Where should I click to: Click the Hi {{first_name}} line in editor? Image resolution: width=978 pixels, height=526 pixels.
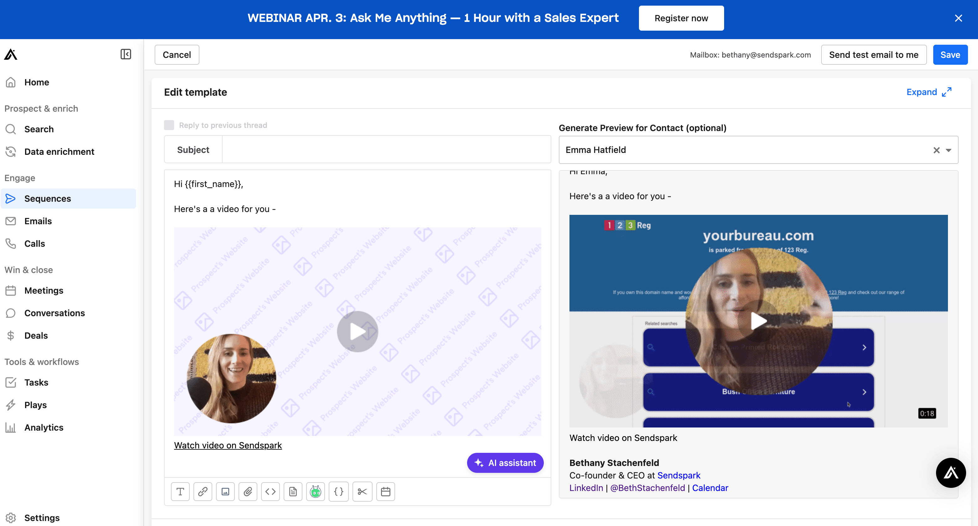coord(208,184)
